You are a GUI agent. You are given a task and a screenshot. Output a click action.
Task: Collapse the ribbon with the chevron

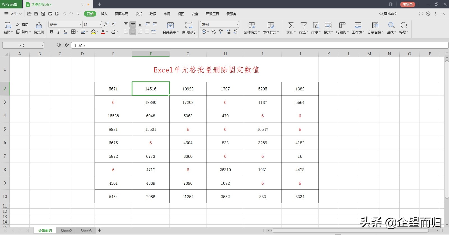coord(443,14)
